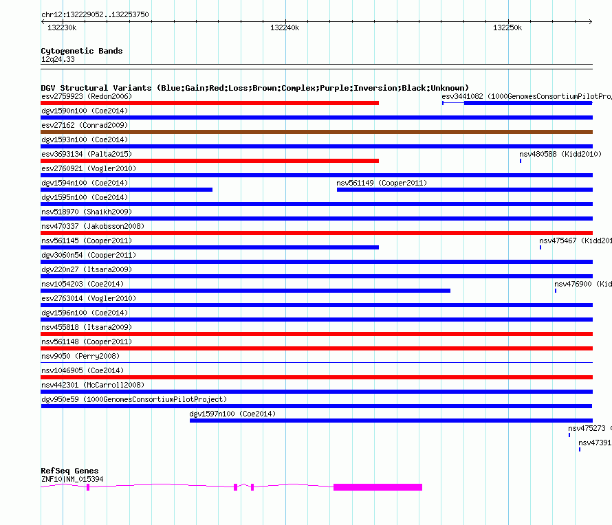Select the nsv442301 (McCarroll2008) label

(93, 385)
